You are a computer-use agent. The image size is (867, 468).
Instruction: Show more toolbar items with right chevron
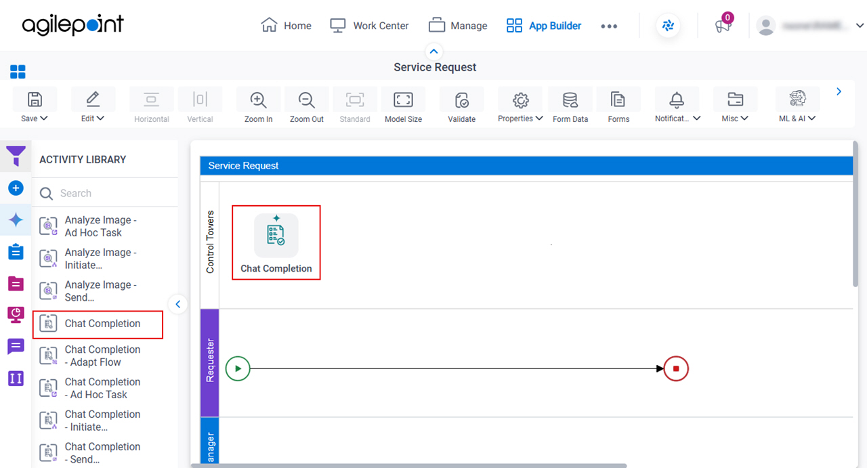pos(839,91)
